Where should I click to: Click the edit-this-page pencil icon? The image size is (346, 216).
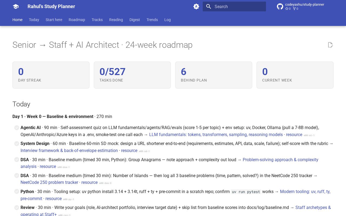click(330, 45)
